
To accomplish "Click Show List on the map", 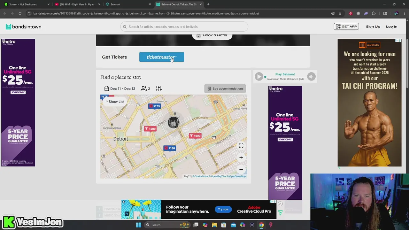I will tap(115, 102).
